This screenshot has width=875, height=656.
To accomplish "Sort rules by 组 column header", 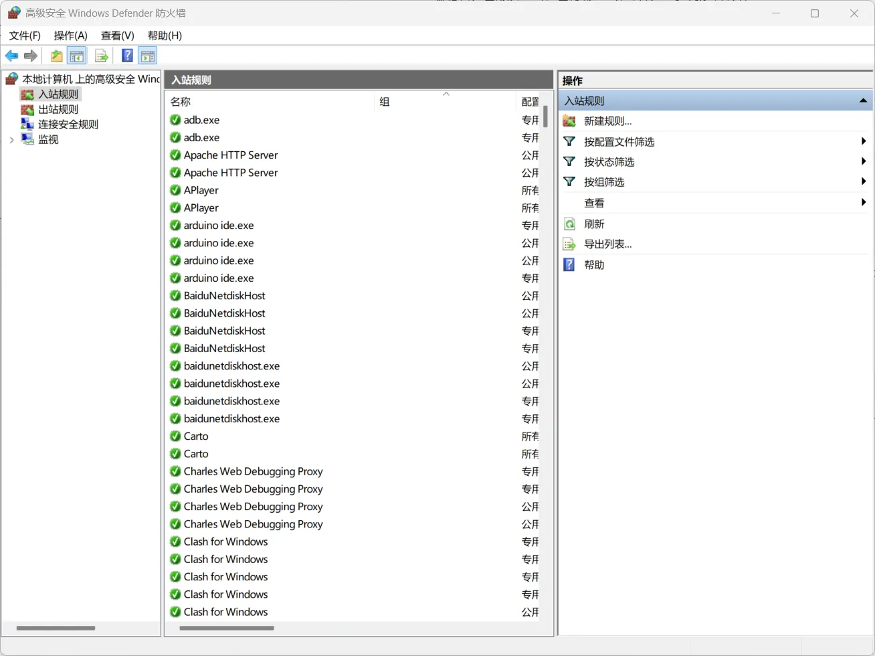I will click(446, 102).
